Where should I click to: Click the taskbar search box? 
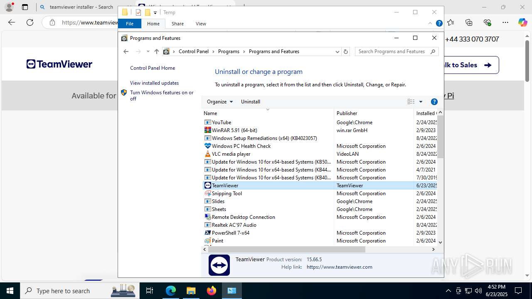79,291
